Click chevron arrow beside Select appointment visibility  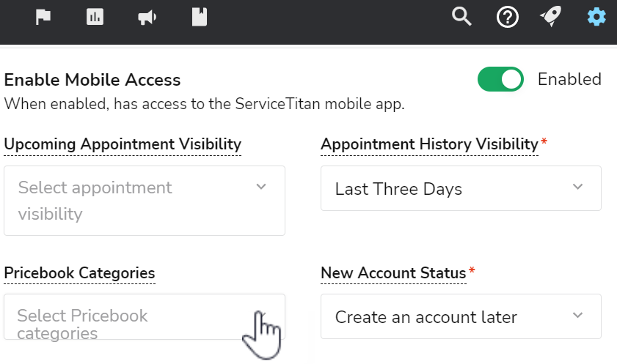tap(261, 187)
